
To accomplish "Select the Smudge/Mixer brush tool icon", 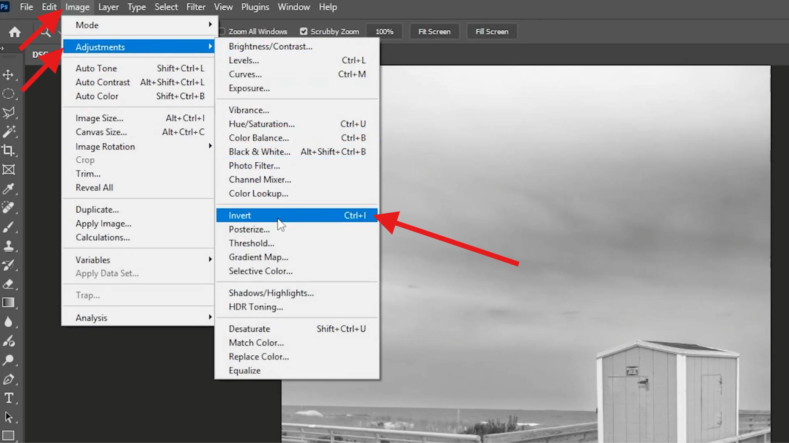I will click(x=8, y=341).
